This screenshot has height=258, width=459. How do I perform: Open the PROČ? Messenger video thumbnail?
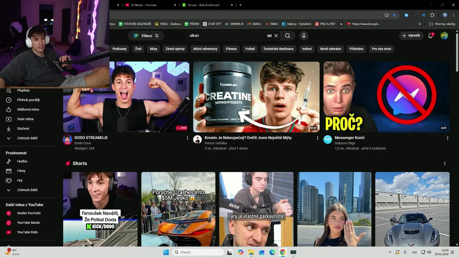tap(386, 97)
